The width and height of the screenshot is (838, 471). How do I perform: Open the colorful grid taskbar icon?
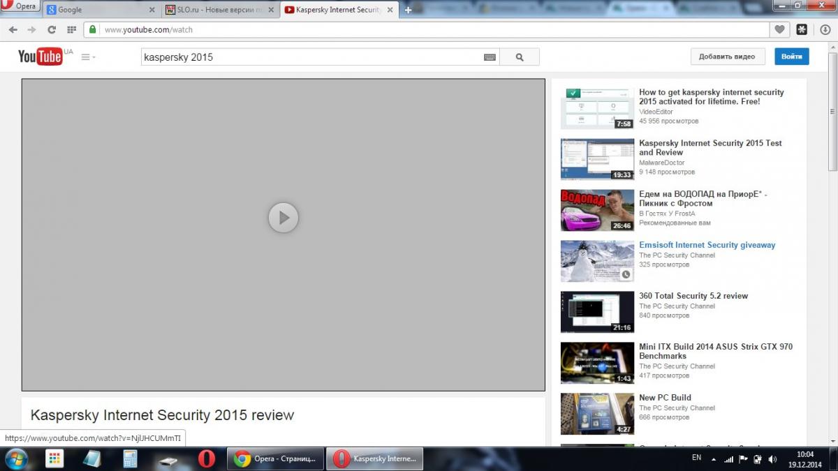[x=54, y=458]
